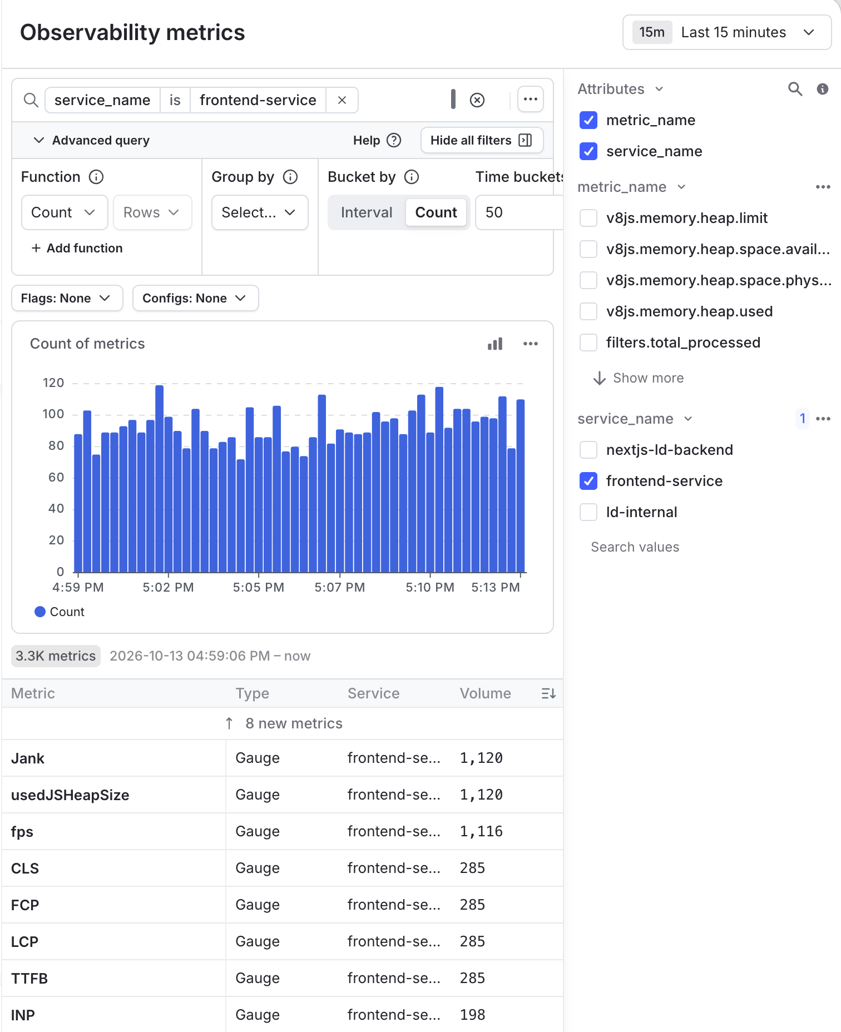Select Interval bucket mode

(367, 212)
